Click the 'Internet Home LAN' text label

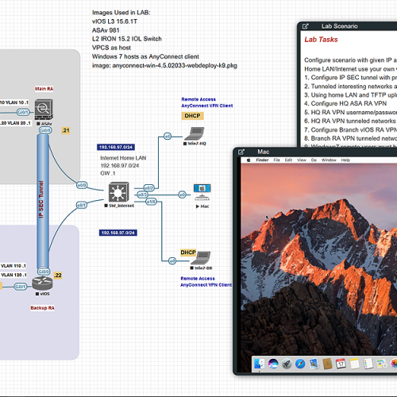point(123,158)
